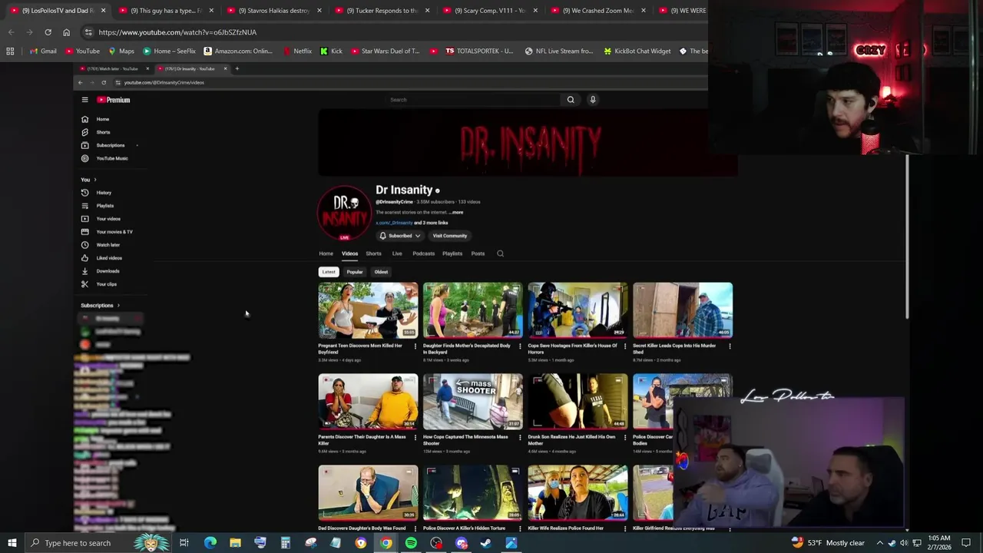Click the YouTube search magnifier button
Image resolution: width=983 pixels, height=553 pixels.
[x=571, y=100]
